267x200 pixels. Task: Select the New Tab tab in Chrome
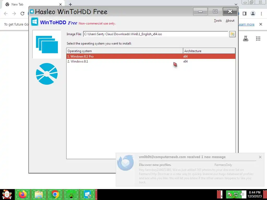pos(33,4)
